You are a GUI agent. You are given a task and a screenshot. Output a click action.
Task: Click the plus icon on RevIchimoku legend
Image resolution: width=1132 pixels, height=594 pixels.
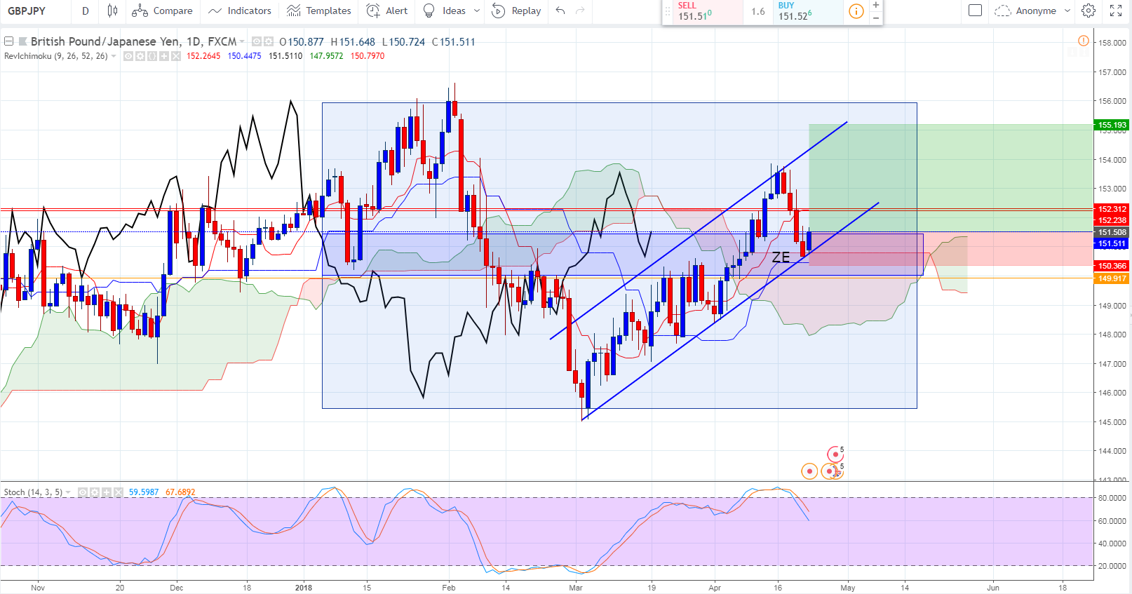pyautogui.click(x=164, y=56)
